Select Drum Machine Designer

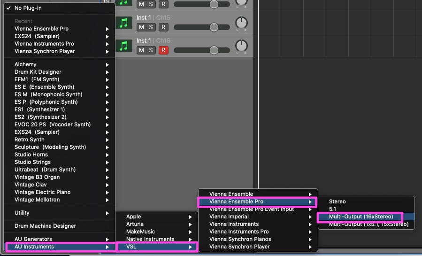tap(60, 226)
